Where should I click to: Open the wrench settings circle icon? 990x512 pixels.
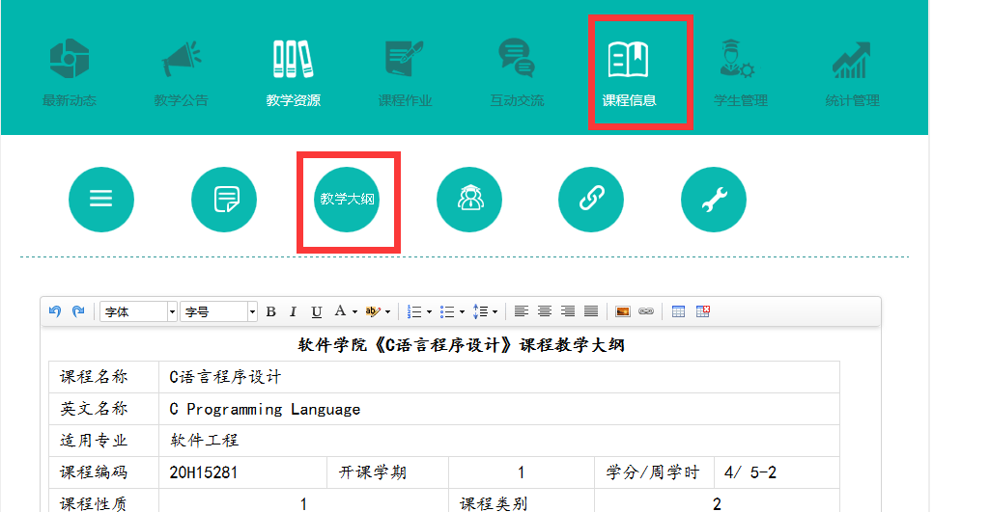[713, 200]
